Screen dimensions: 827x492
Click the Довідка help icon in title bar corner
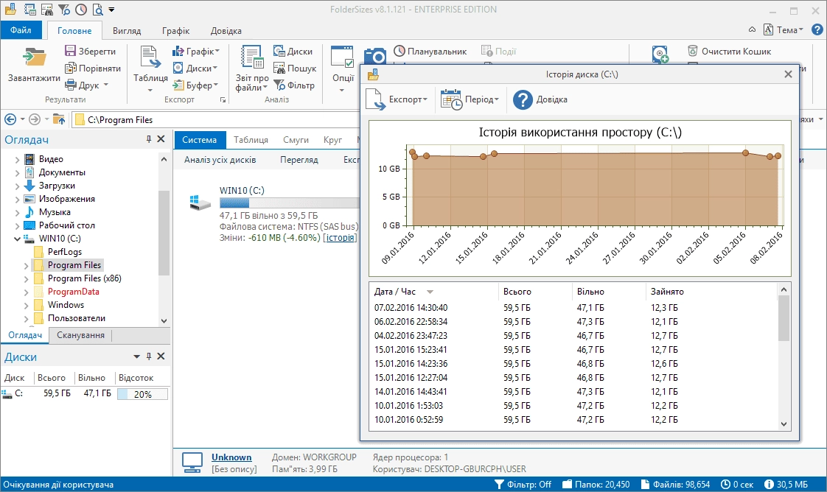point(817,30)
